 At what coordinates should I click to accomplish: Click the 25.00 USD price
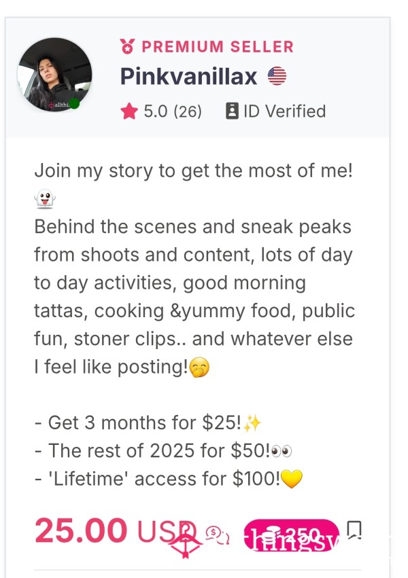[114, 530]
